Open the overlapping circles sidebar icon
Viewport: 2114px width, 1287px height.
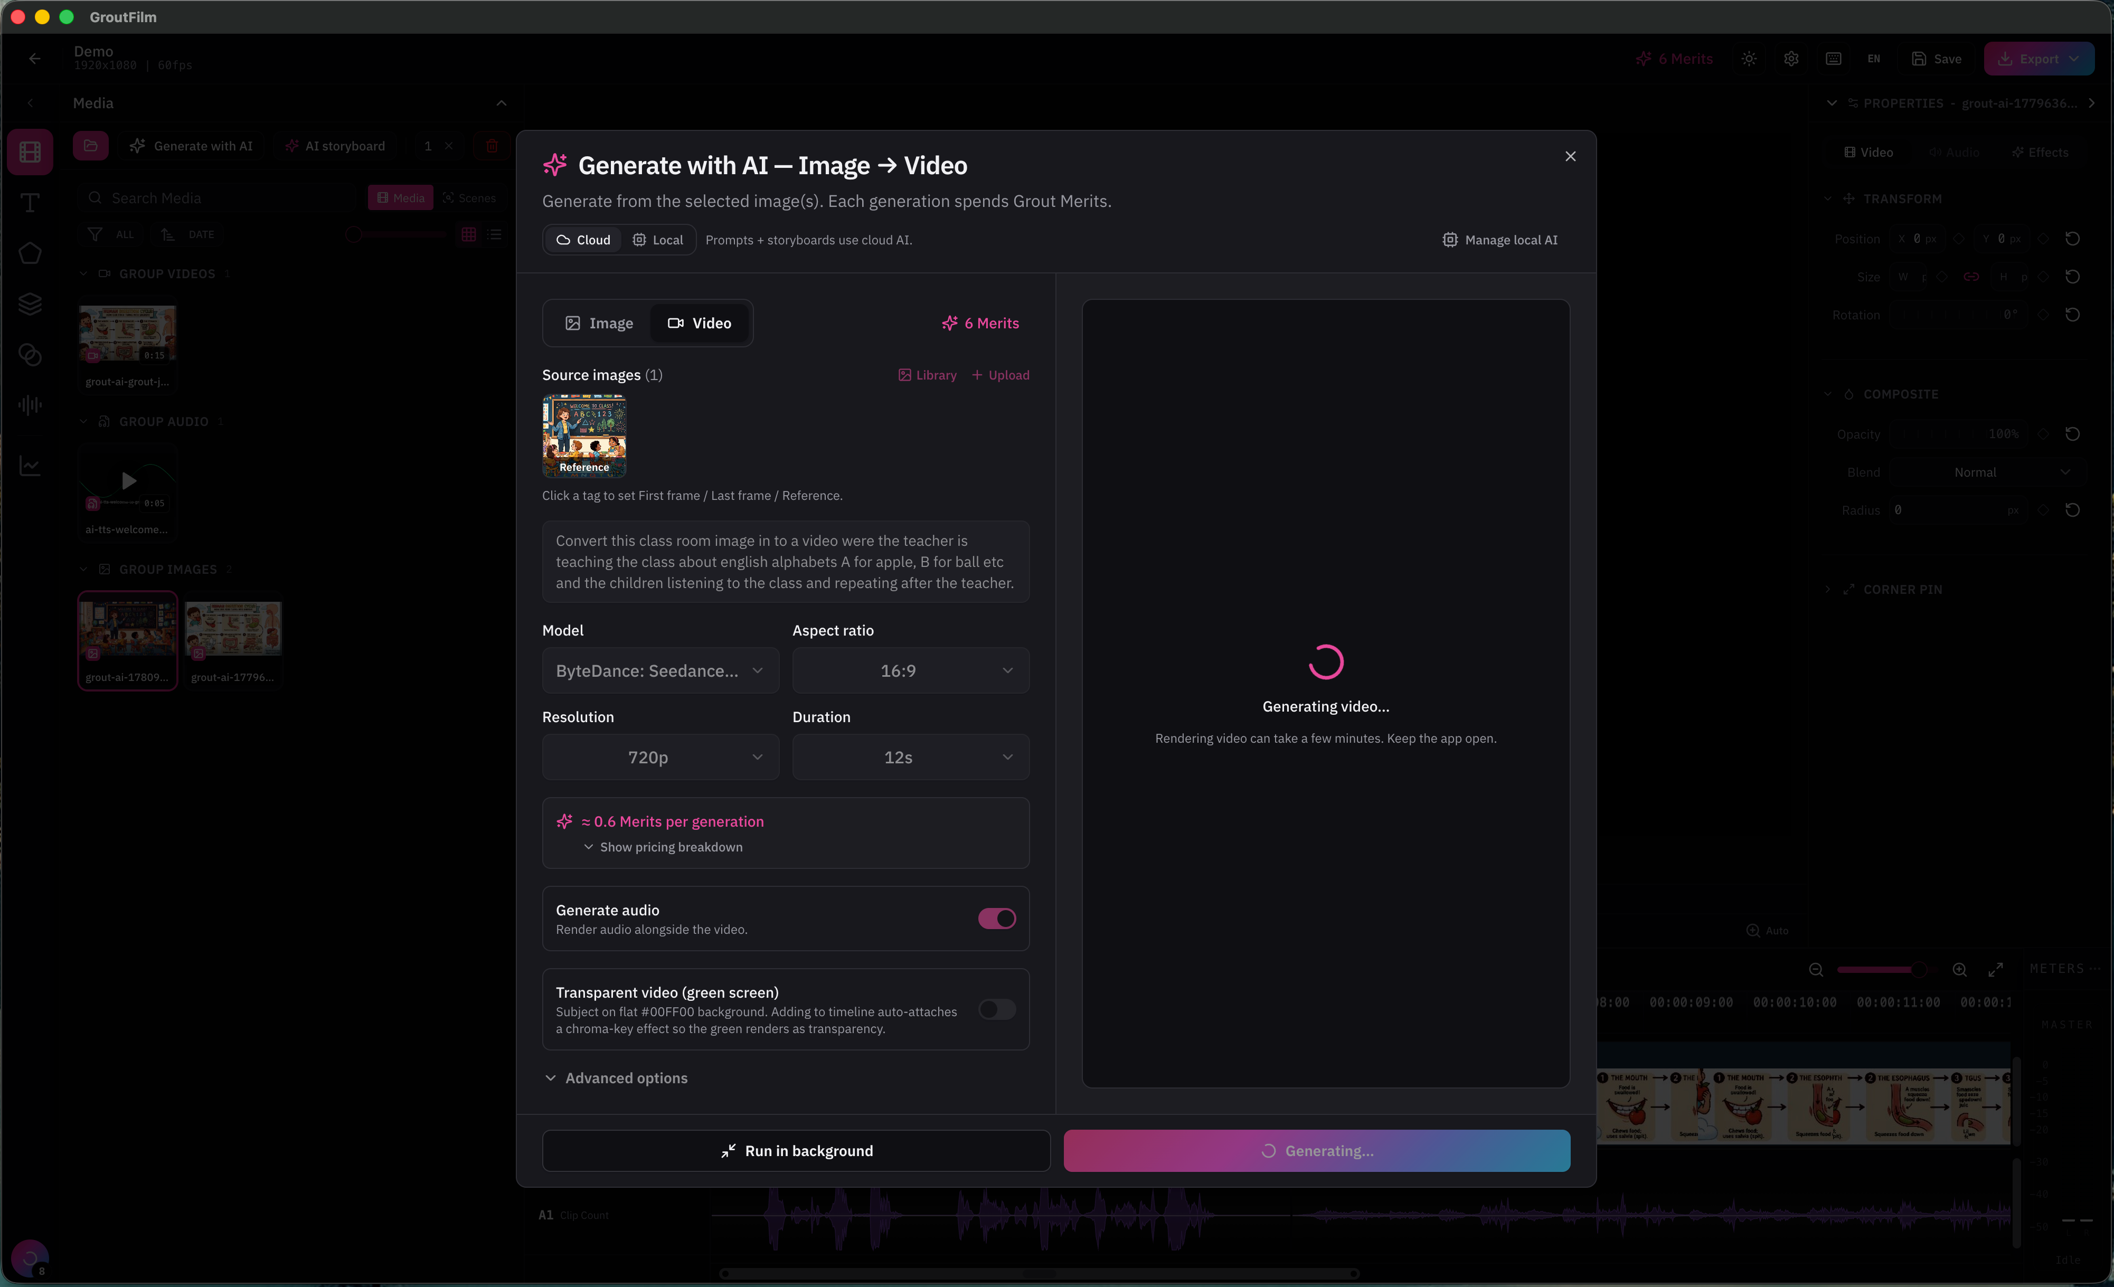point(30,354)
